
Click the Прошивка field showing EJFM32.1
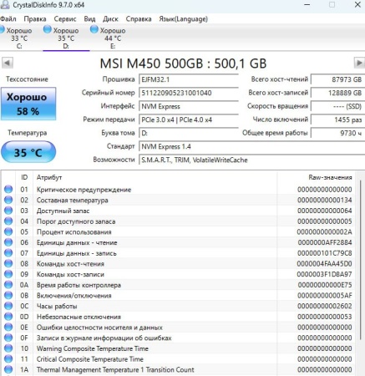click(189, 79)
